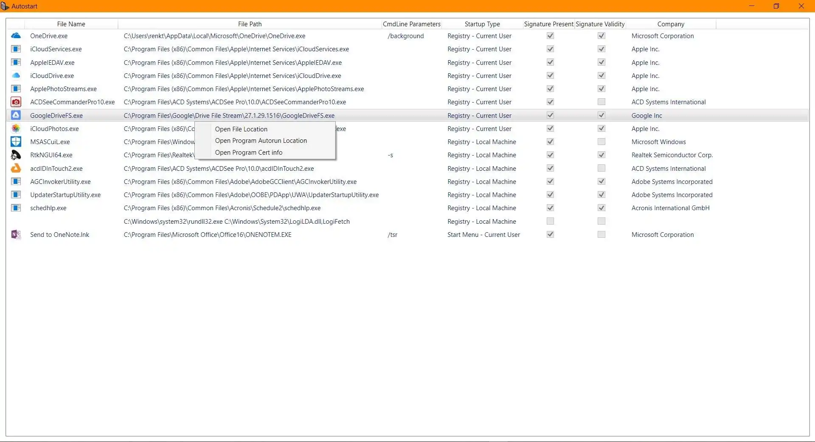
Task: Select the OneDrive.exe file name
Action: (x=49, y=36)
